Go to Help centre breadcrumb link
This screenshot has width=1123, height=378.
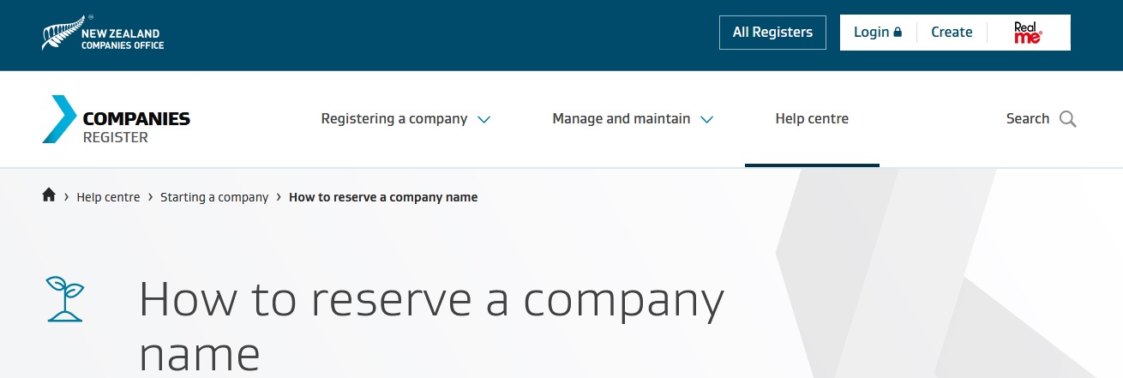[x=108, y=197]
